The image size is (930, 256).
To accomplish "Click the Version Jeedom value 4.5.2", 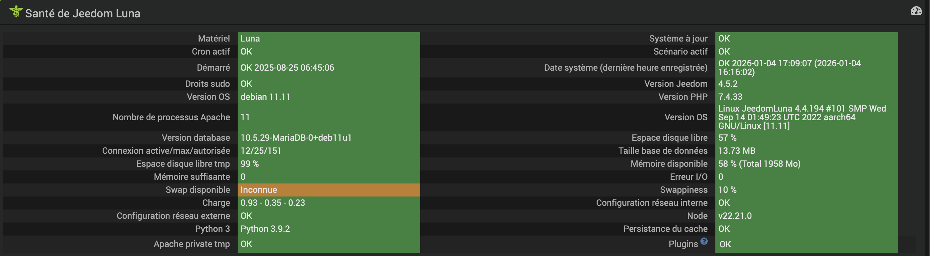I will (728, 84).
